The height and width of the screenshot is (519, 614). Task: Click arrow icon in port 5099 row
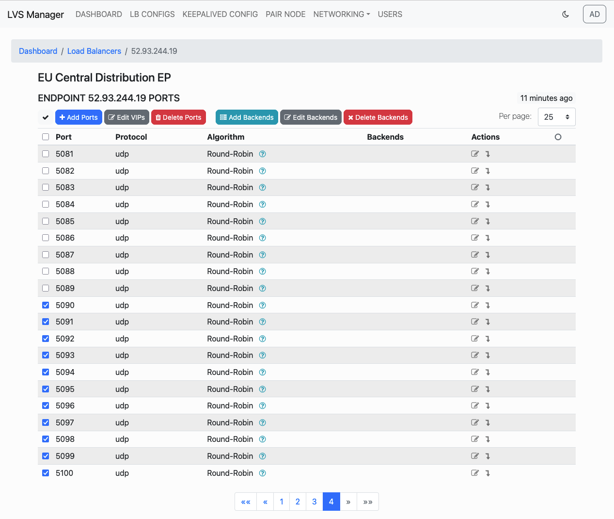[488, 456]
